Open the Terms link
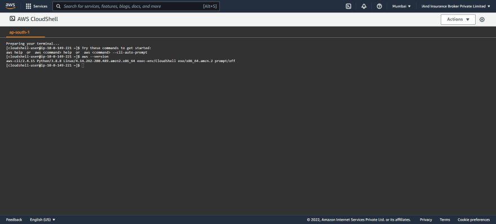 [445, 219]
